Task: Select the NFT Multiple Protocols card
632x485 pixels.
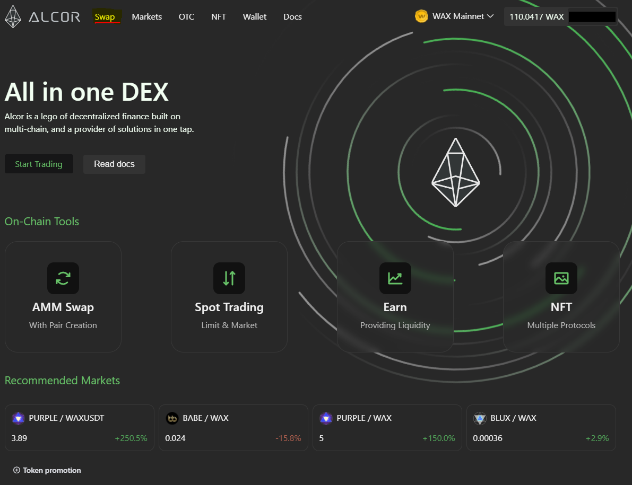Action: pyautogui.click(x=561, y=297)
